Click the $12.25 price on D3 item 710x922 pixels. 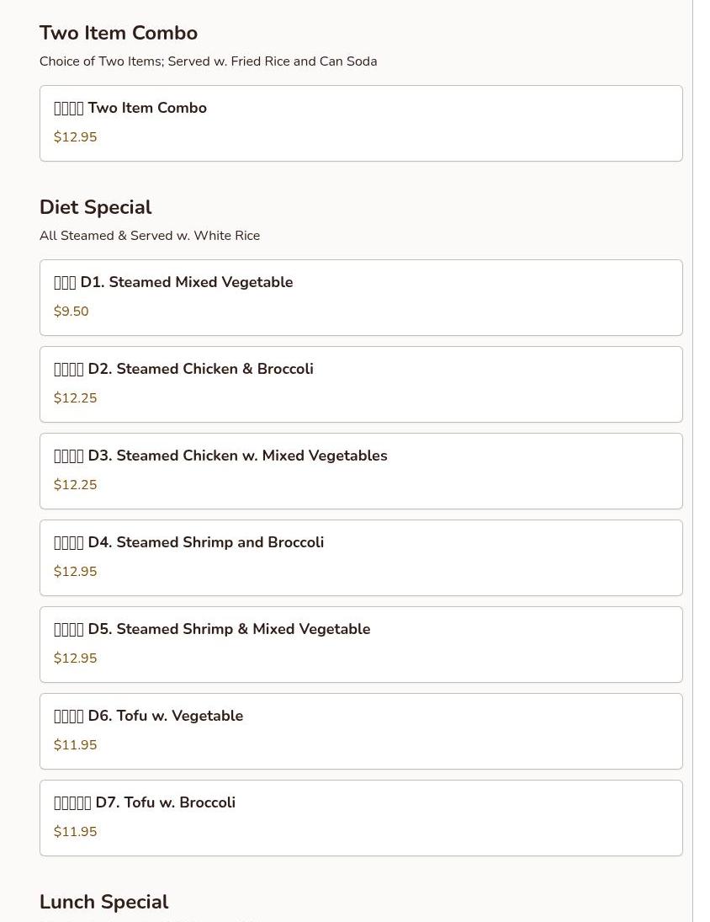point(75,484)
